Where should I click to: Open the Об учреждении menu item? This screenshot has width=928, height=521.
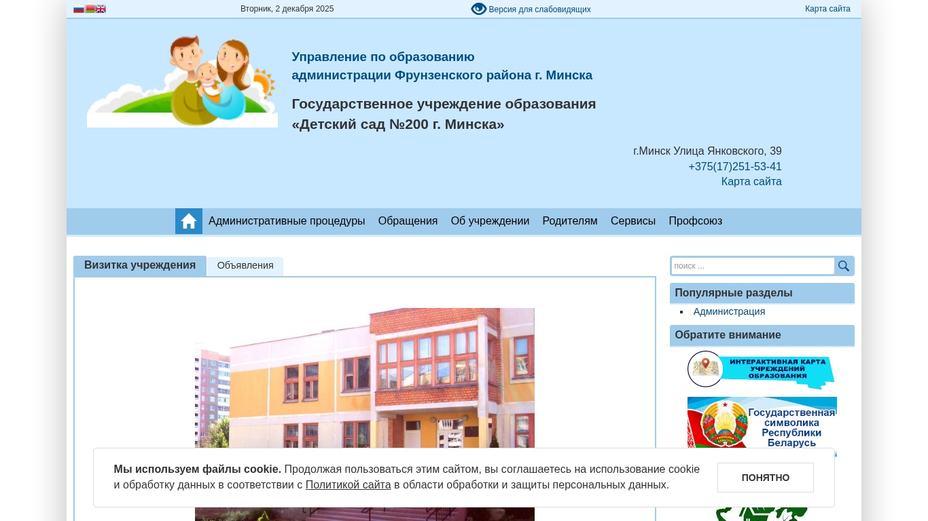point(490,221)
